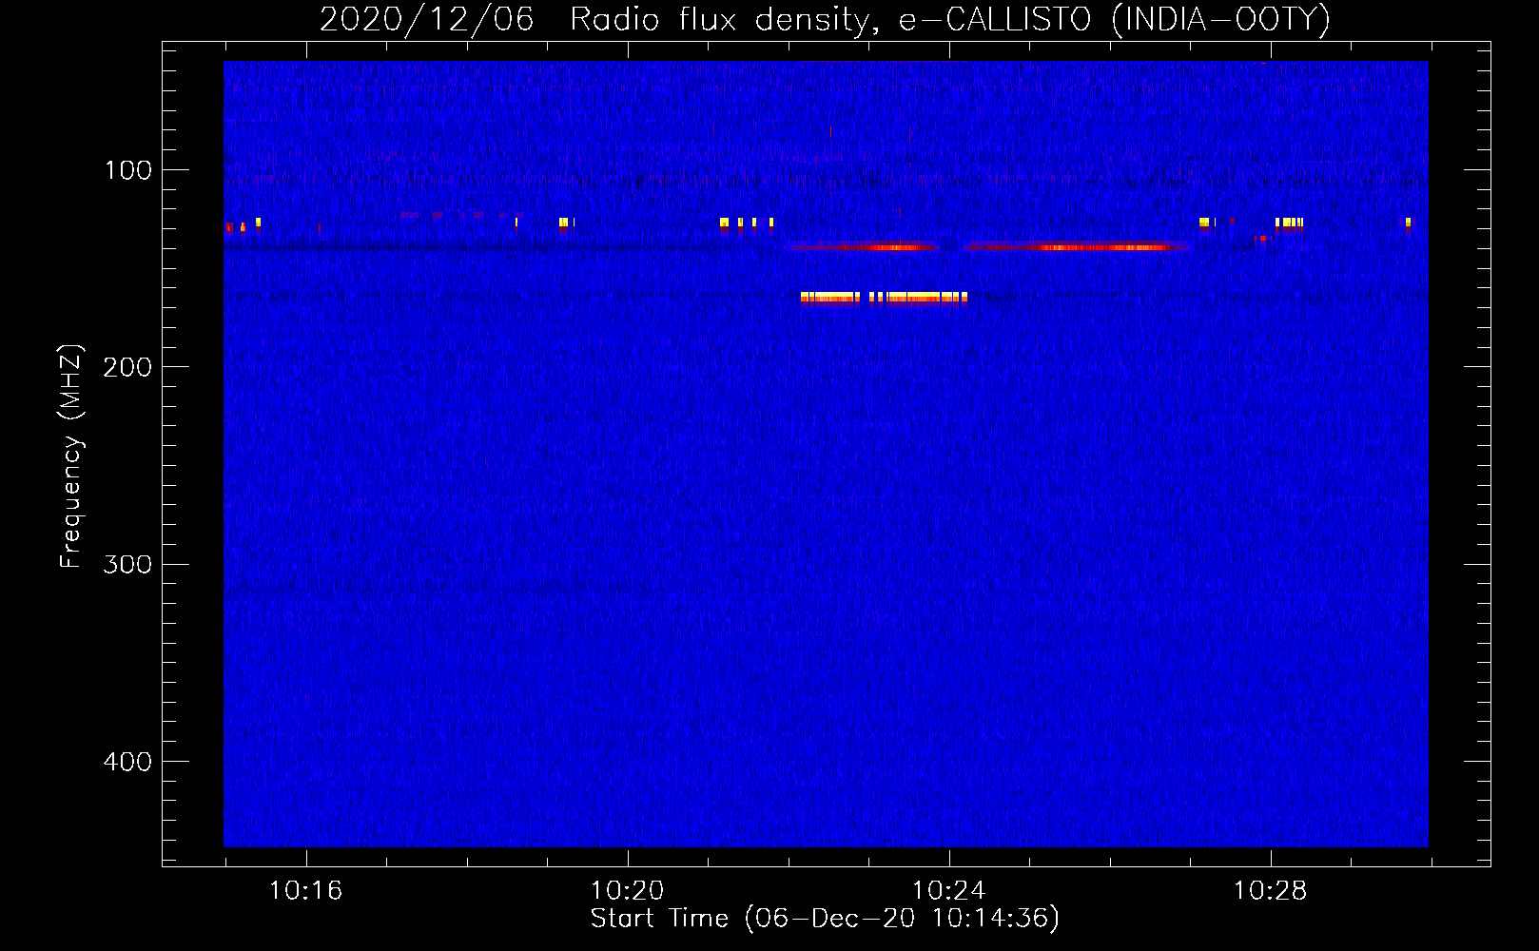Image resolution: width=1539 pixels, height=951 pixels.
Task: Click the 'Start Time (06-Dec-20 10:14:36)' label
Action: point(825,919)
